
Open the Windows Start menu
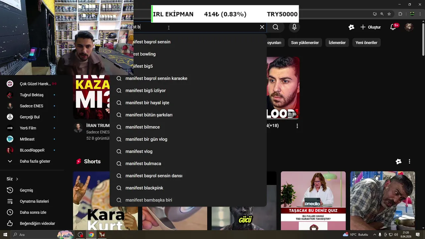(x=5, y=235)
